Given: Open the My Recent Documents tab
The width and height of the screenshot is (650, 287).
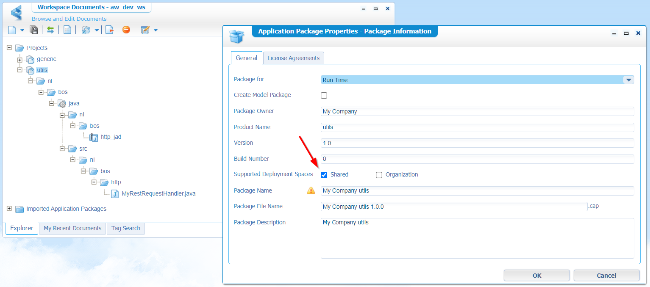Looking at the screenshot, I should (x=72, y=229).
